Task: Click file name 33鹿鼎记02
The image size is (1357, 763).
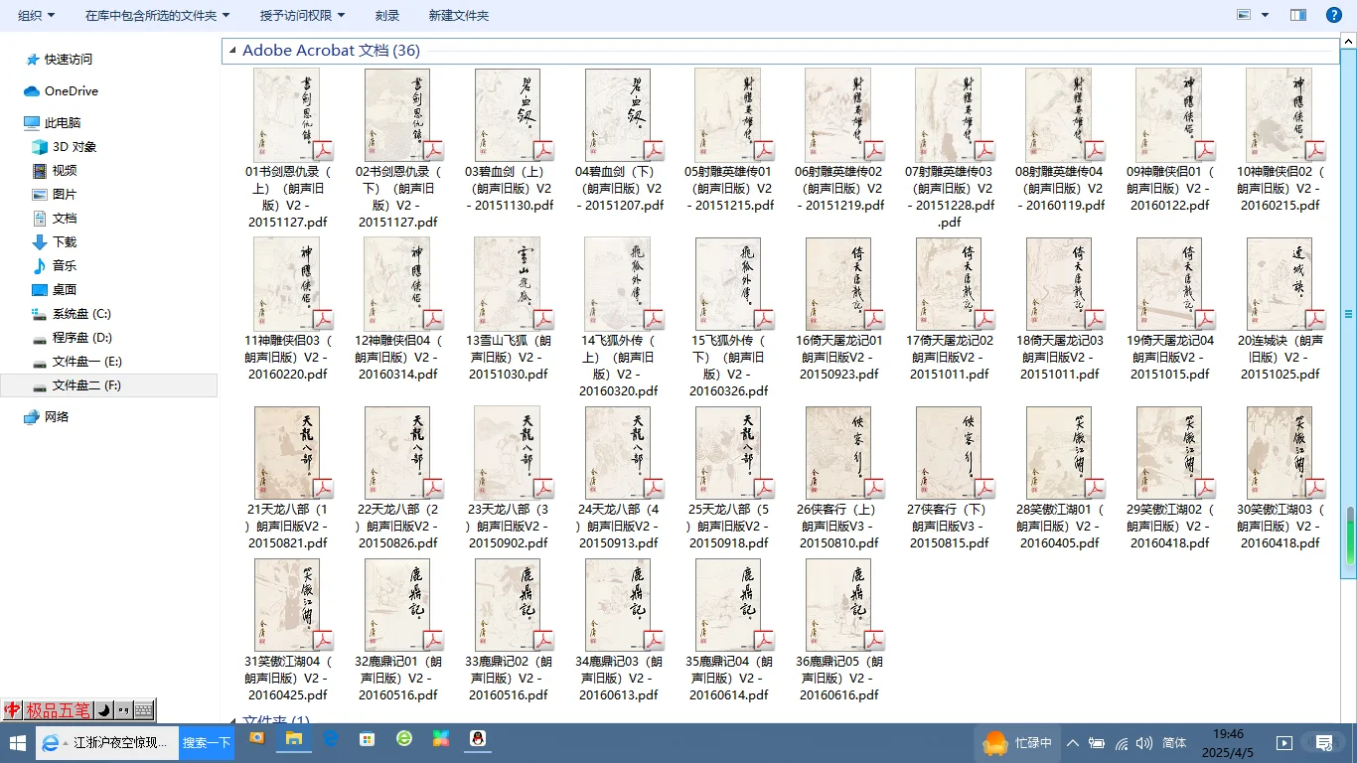Action: [509, 679]
